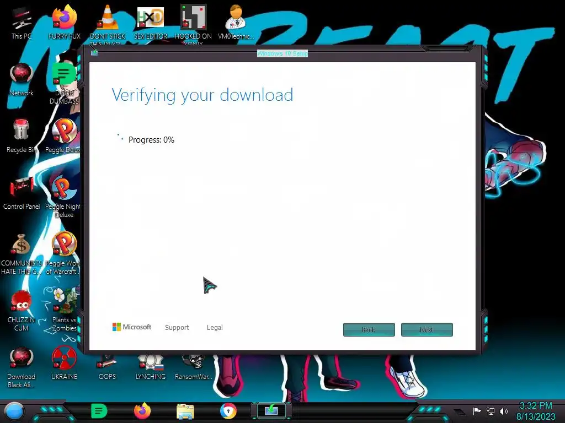Open the VM0Technic desktop shortcut

point(236,22)
